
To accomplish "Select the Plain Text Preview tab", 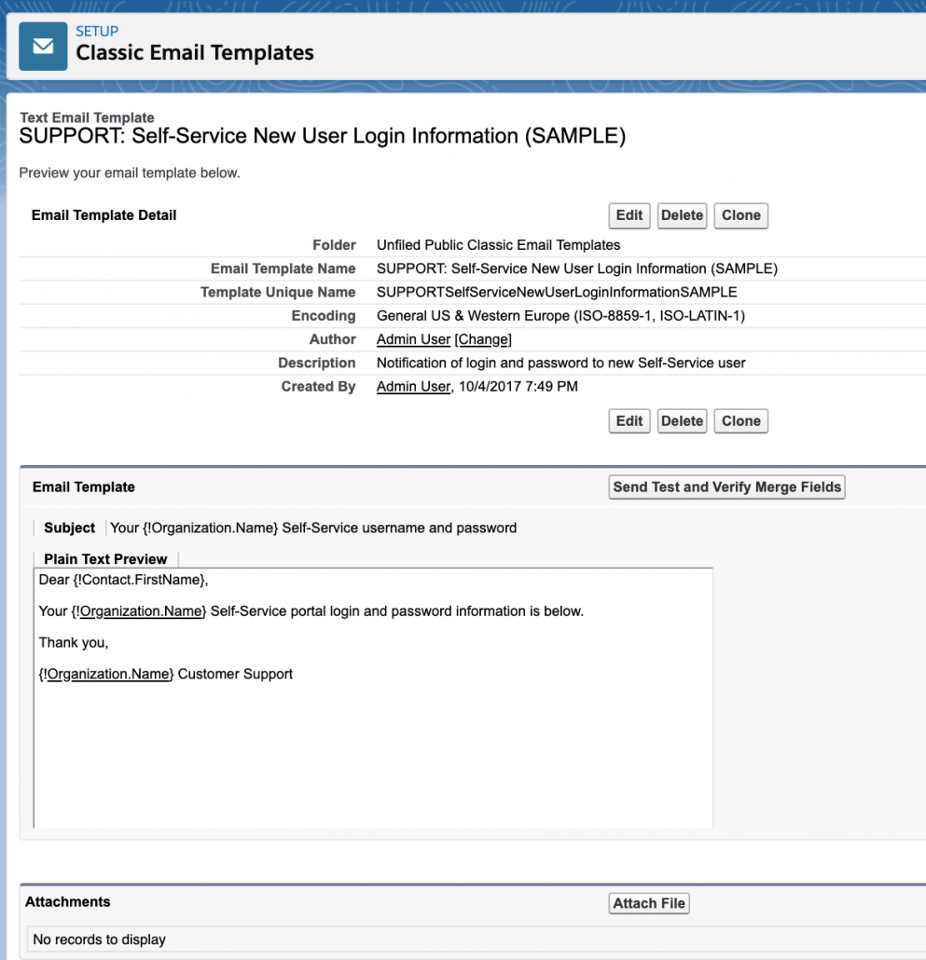I will coord(105,559).
